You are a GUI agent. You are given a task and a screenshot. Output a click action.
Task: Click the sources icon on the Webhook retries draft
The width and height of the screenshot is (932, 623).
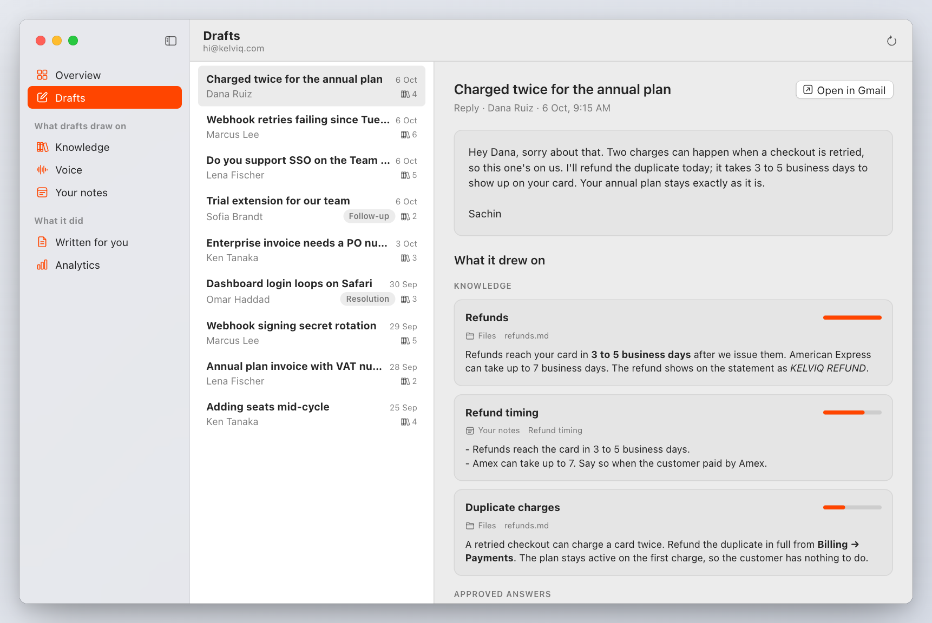point(405,135)
